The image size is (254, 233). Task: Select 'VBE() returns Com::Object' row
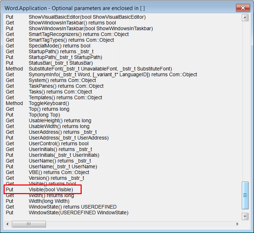pos(47,172)
